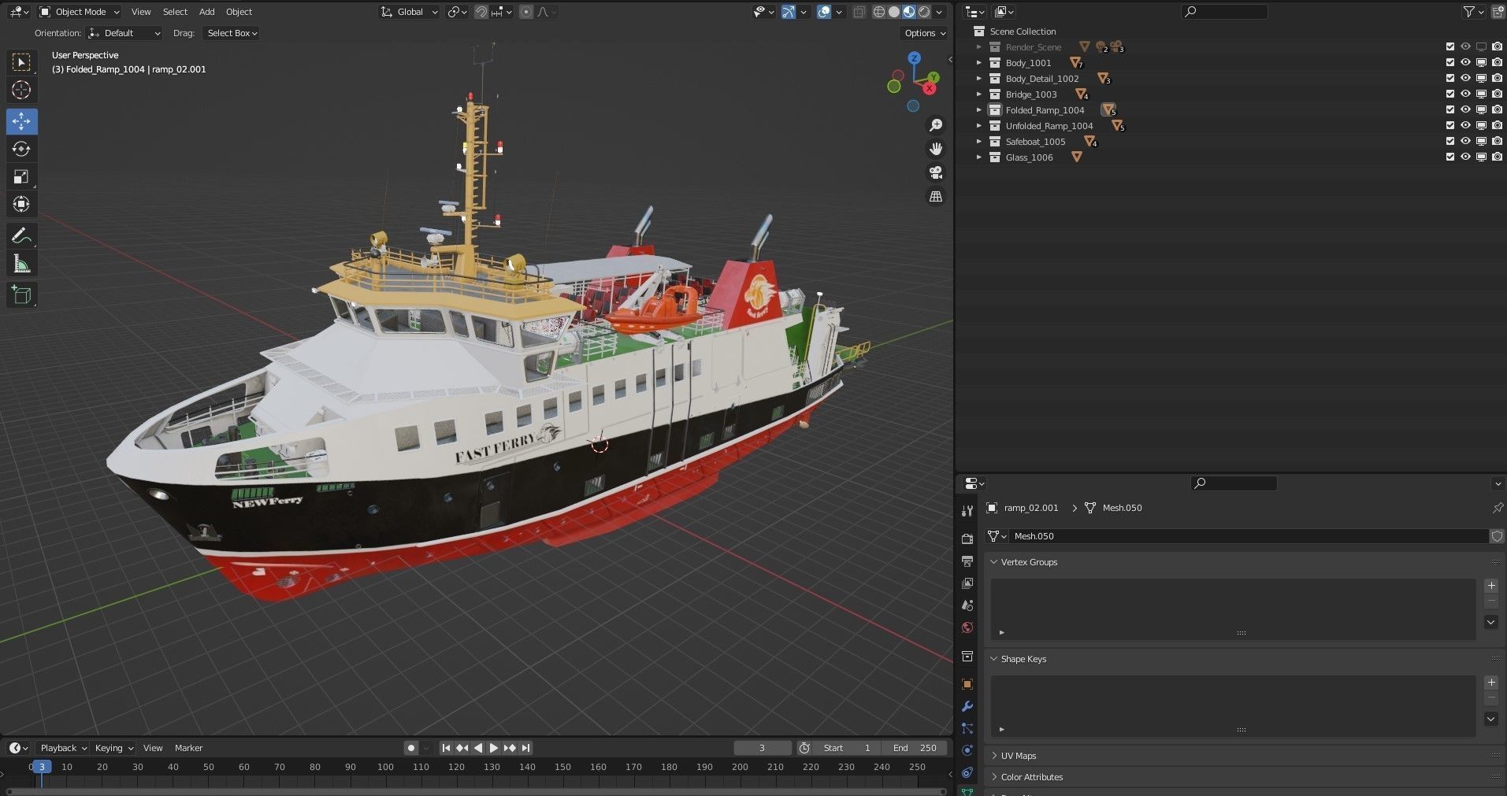Open the Render properties tab
Viewport: 1507px width, 796px height.
[x=967, y=539]
